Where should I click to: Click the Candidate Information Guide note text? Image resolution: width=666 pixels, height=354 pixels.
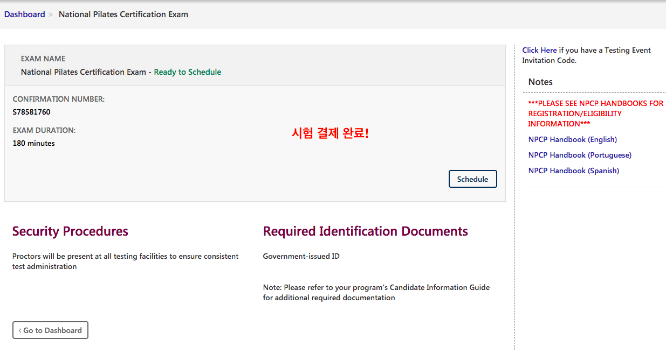pyautogui.click(x=376, y=293)
